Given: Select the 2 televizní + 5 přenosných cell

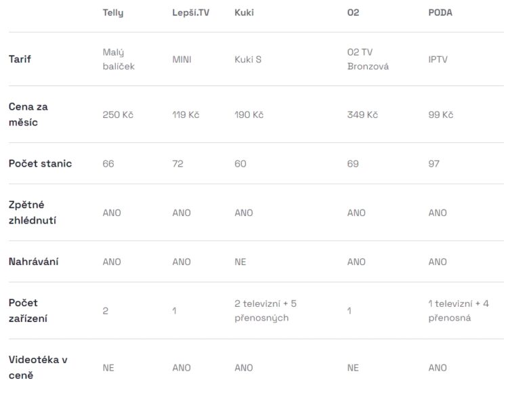Looking at the screenshot, I should click(x=266, y=311).
